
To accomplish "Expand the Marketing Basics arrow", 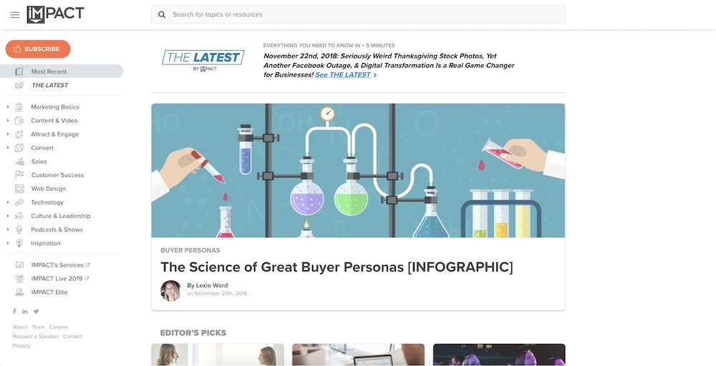I will [x=8, y=107].
